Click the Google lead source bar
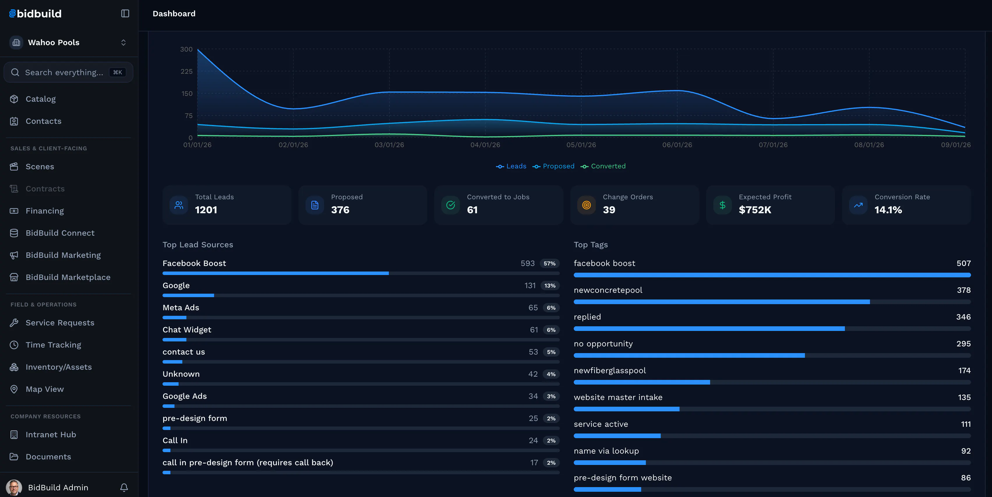 click(361, 295)
